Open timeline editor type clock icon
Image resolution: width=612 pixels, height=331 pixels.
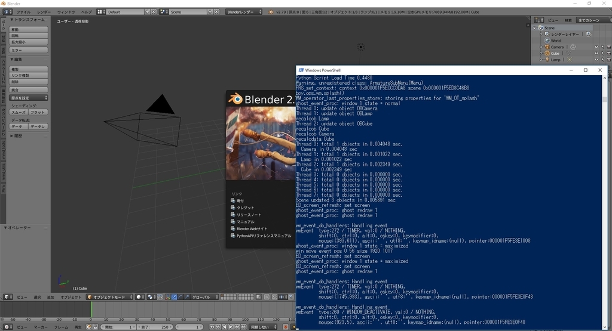coord(8,327)
